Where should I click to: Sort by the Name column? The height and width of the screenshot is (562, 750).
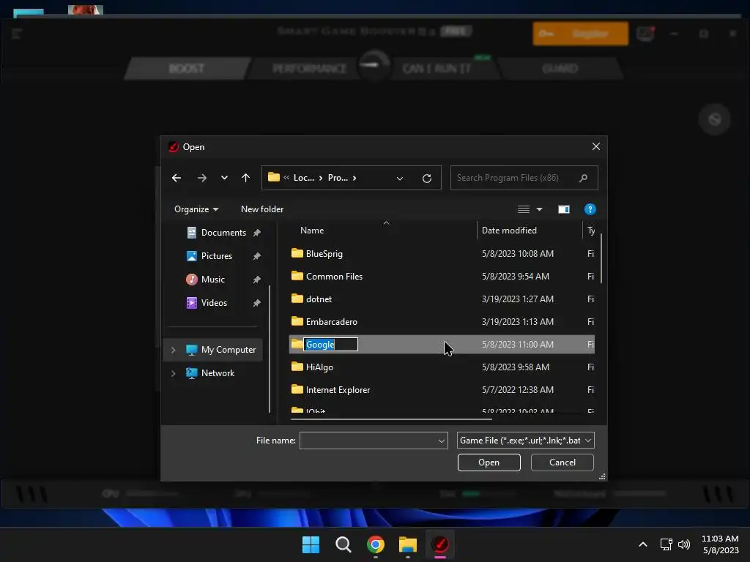pos(312,231)
